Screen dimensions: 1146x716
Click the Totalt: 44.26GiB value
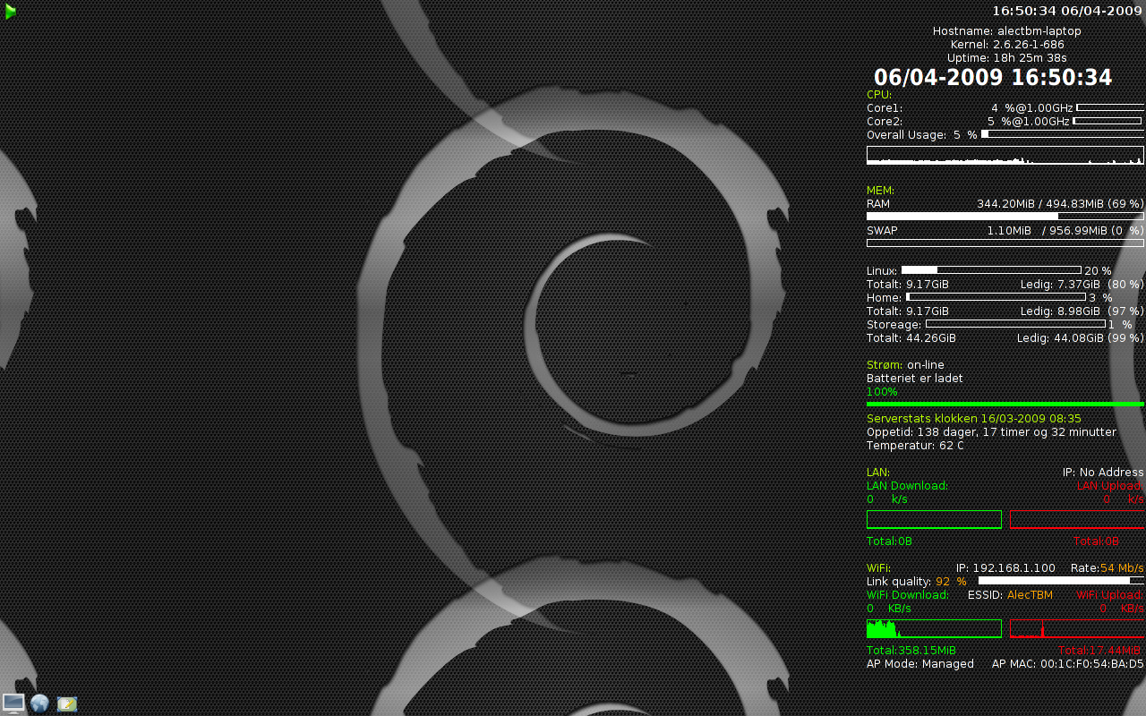(x=911, y=338)
